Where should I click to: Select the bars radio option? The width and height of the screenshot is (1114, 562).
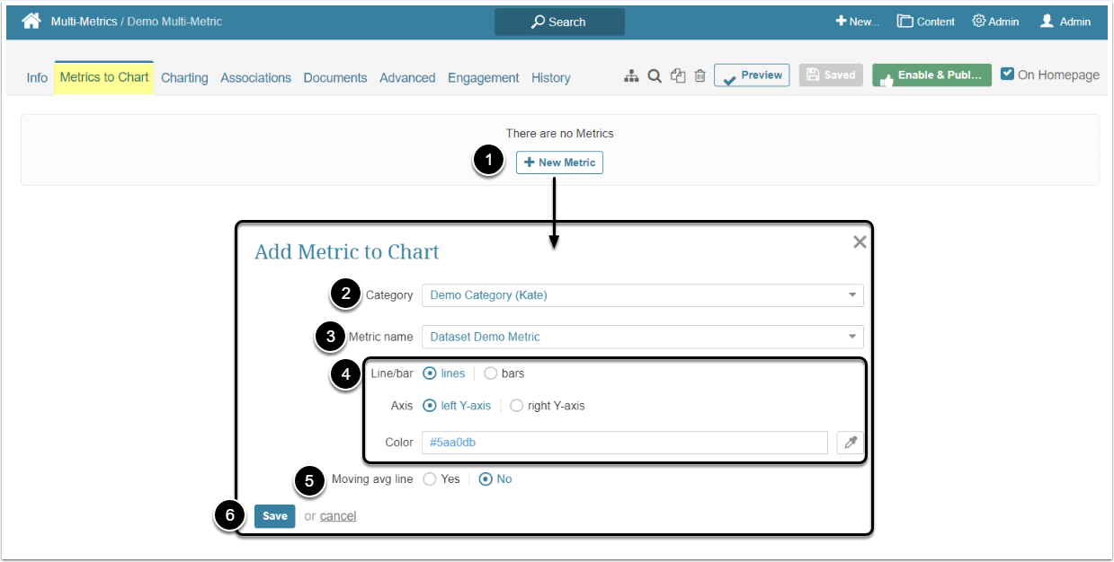pyautogui.click(x=491, y=373)
